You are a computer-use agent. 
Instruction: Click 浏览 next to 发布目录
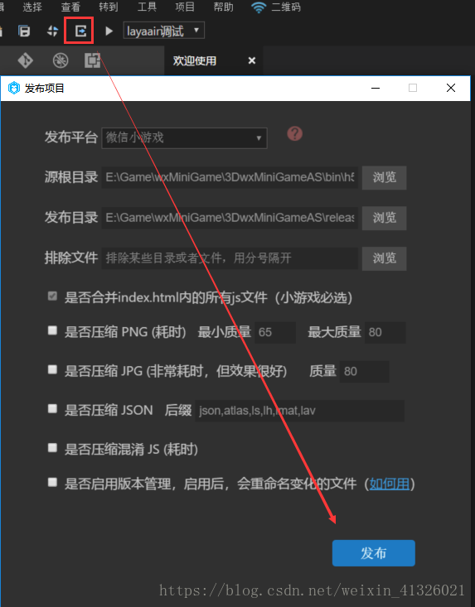pyautogui.click(x=385, y=218)
